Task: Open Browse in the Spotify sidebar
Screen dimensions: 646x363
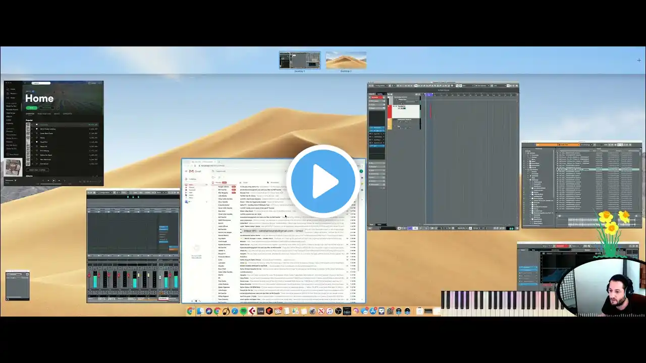Action: click(13, 93)
